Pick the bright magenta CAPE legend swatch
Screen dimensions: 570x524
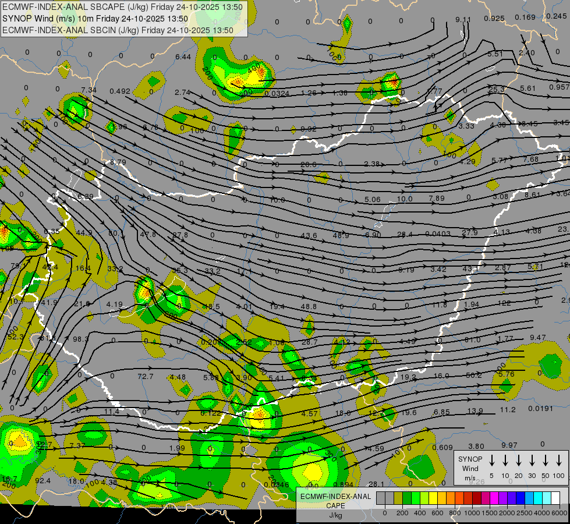coord(494,498)
